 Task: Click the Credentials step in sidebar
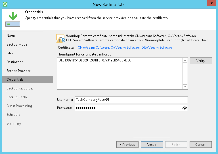(x=15, y=80)
